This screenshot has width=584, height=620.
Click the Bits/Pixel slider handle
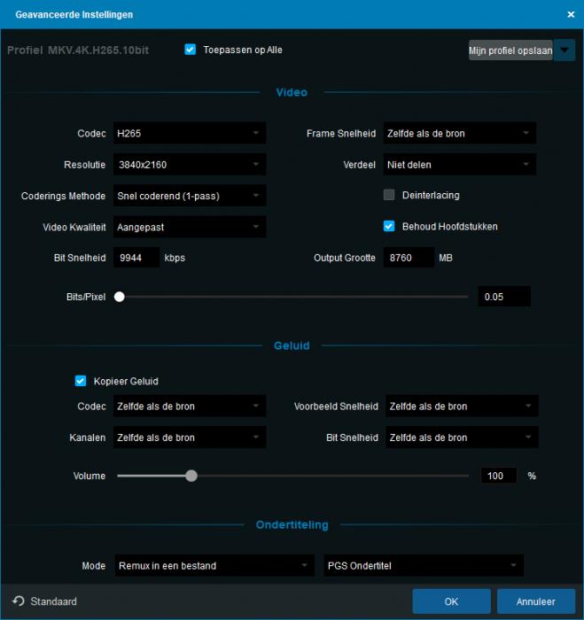(119, 297)
